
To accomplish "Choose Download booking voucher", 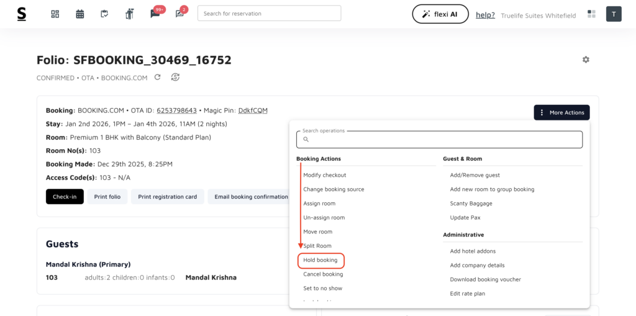I will 485,279.
